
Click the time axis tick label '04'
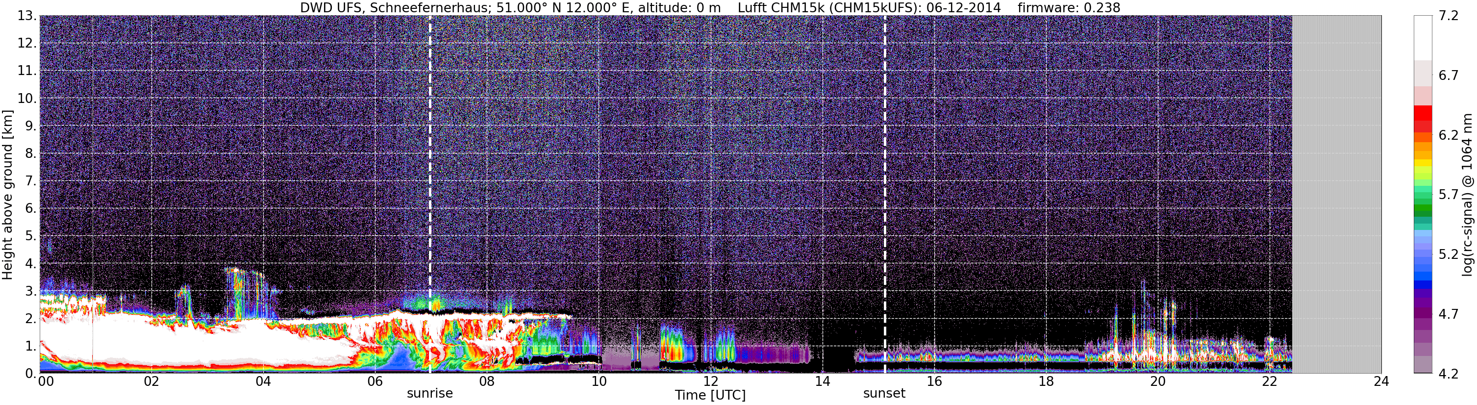point(263,382)
